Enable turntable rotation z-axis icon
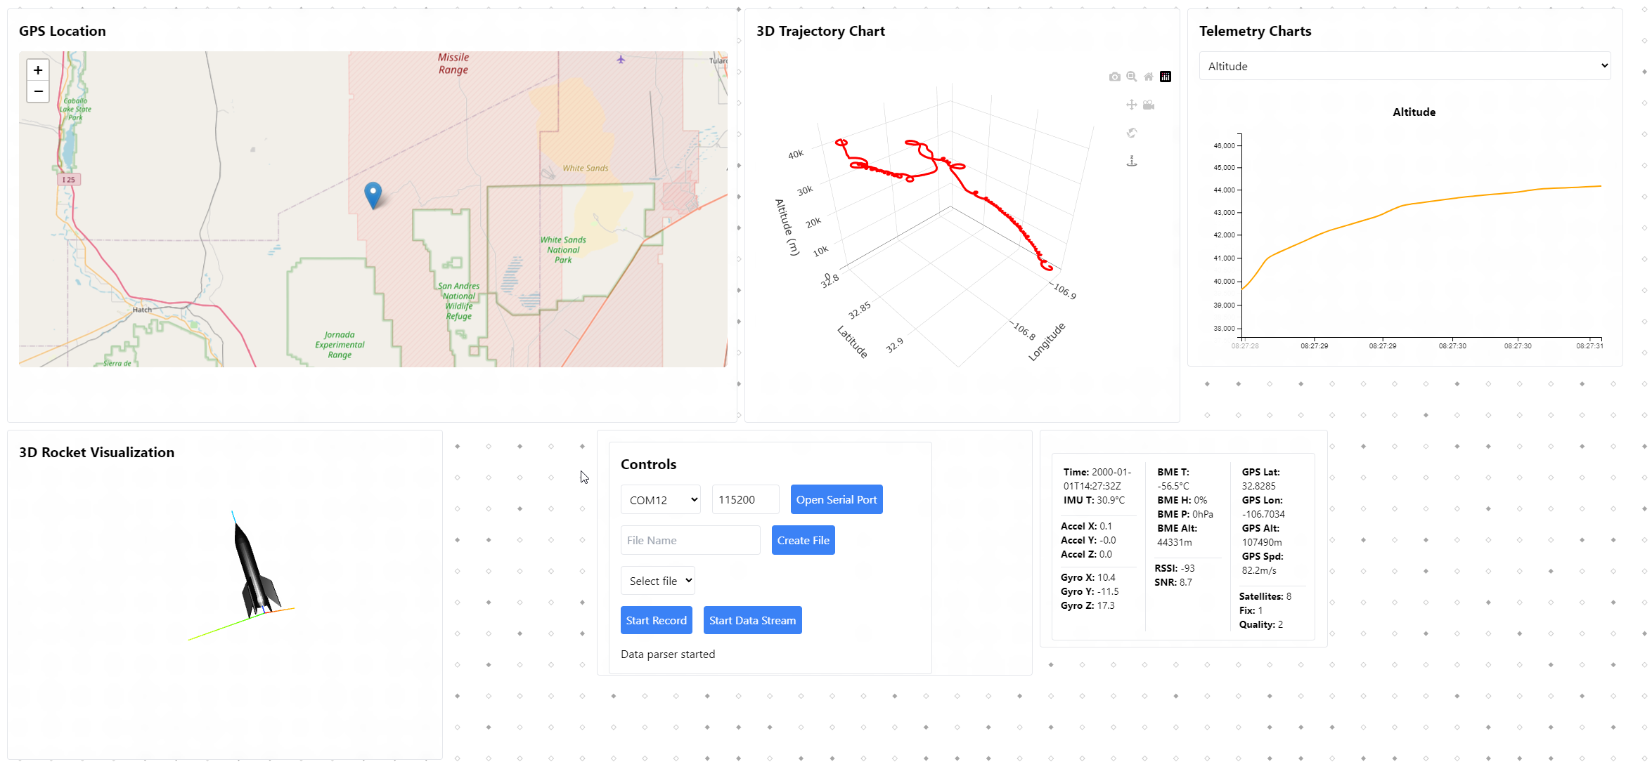This screenshot has width=1652, height=776. click(1132, 161)
